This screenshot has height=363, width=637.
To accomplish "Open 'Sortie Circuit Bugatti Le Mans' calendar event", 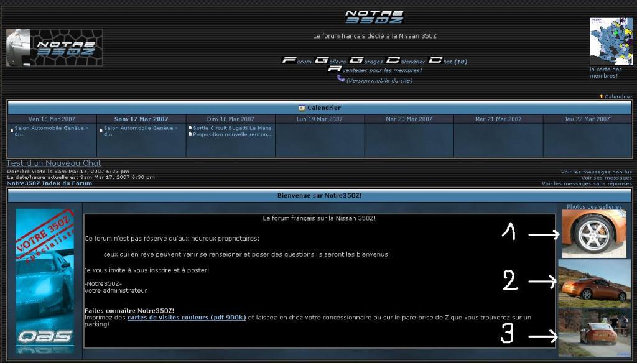I will 232,128.
